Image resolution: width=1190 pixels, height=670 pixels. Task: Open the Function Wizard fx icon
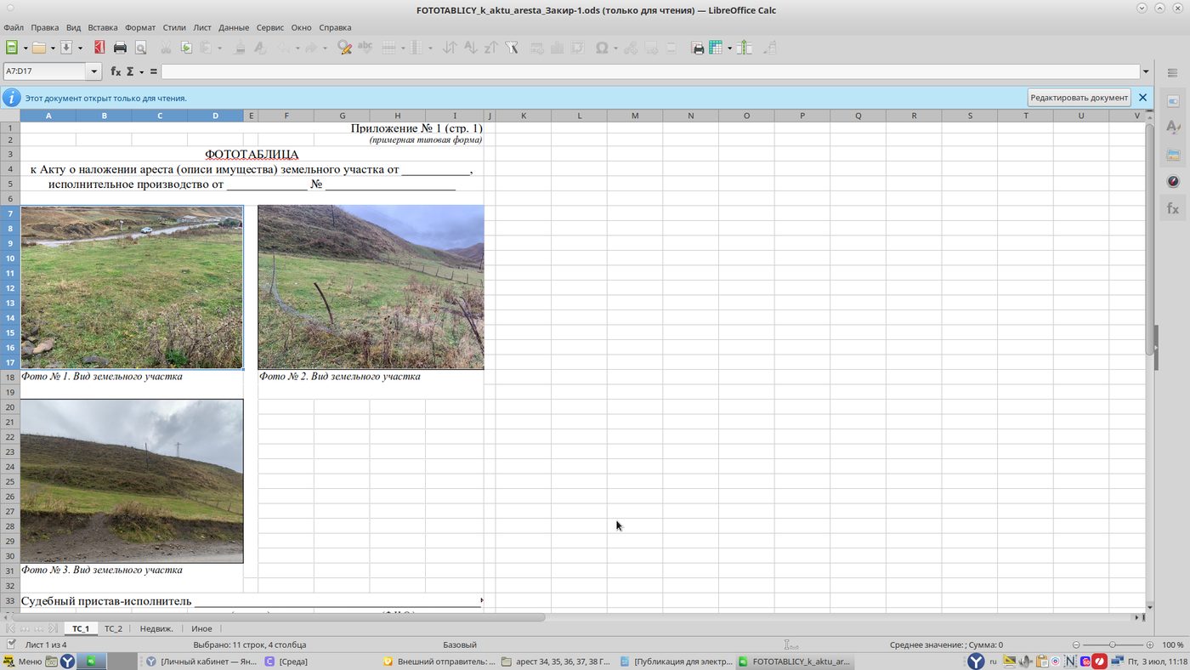point(116,71)
